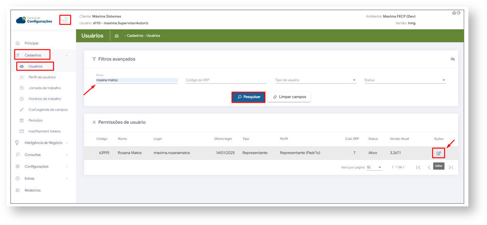The image size is (487, 225).
Task: Click the top-right home icon
Action: (454, 13)
